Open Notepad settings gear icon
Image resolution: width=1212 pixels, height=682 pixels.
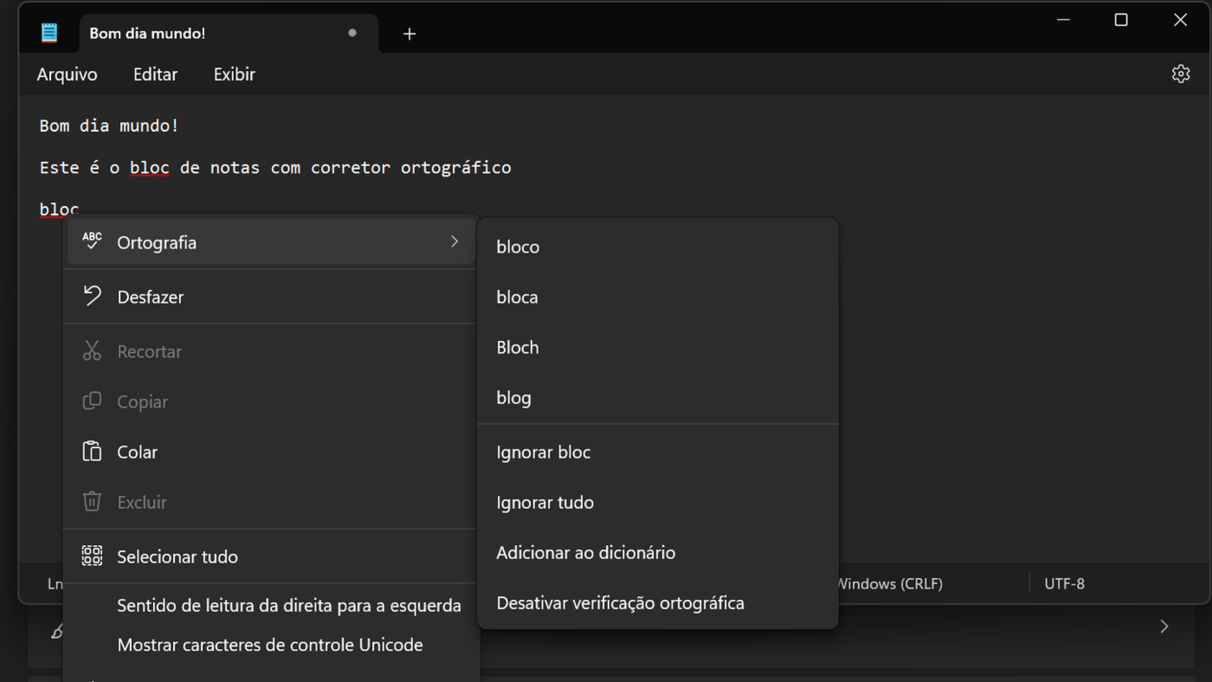pyautogui.click(x=1180, y=74)
